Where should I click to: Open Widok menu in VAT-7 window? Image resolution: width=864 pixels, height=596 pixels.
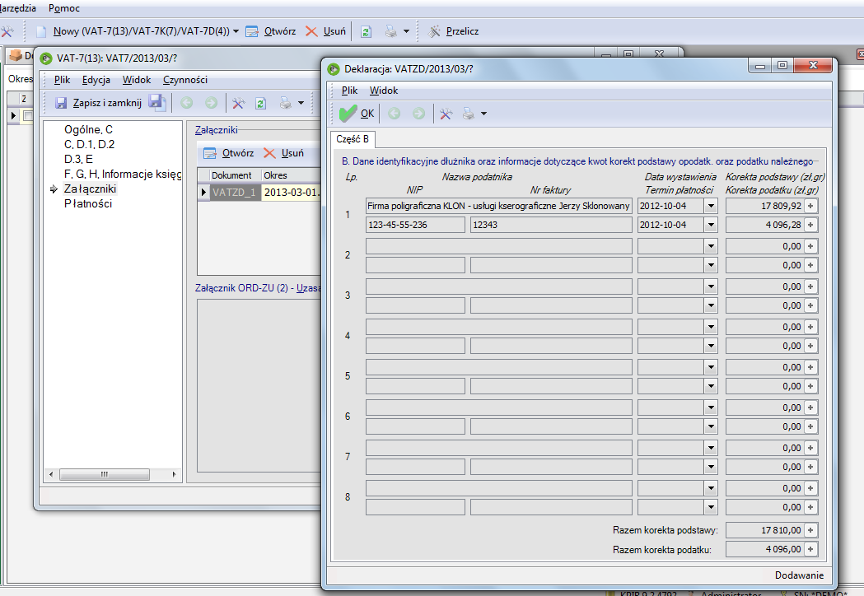coord(137,80)
